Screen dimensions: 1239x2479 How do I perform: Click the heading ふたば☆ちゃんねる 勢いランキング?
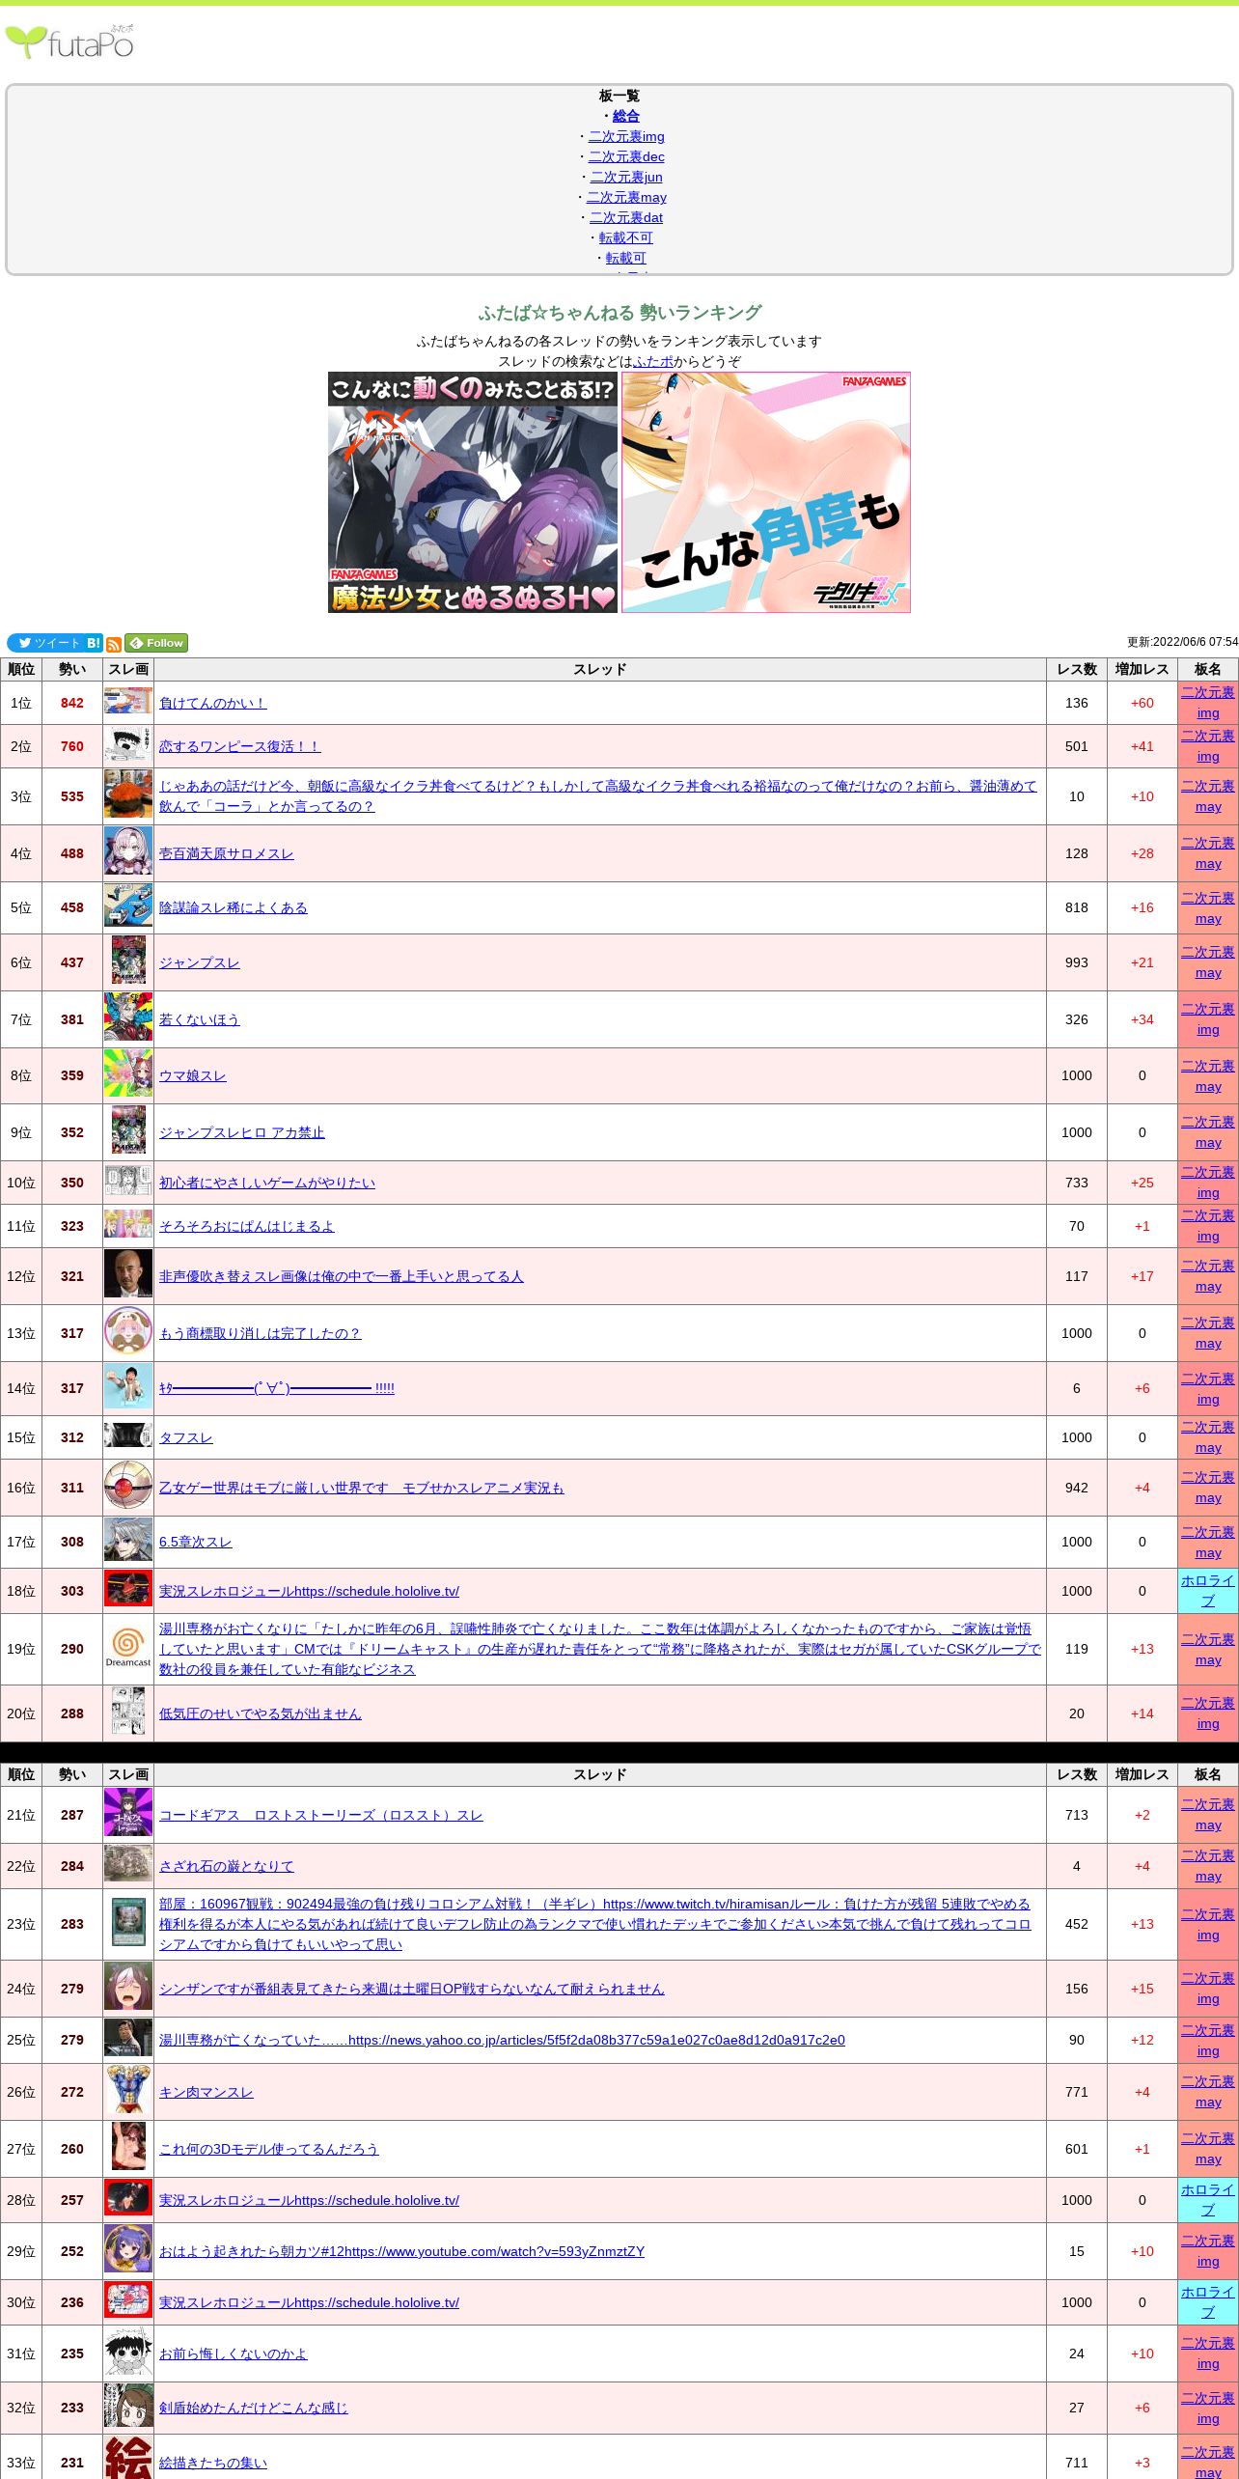[x=619, y=313]
